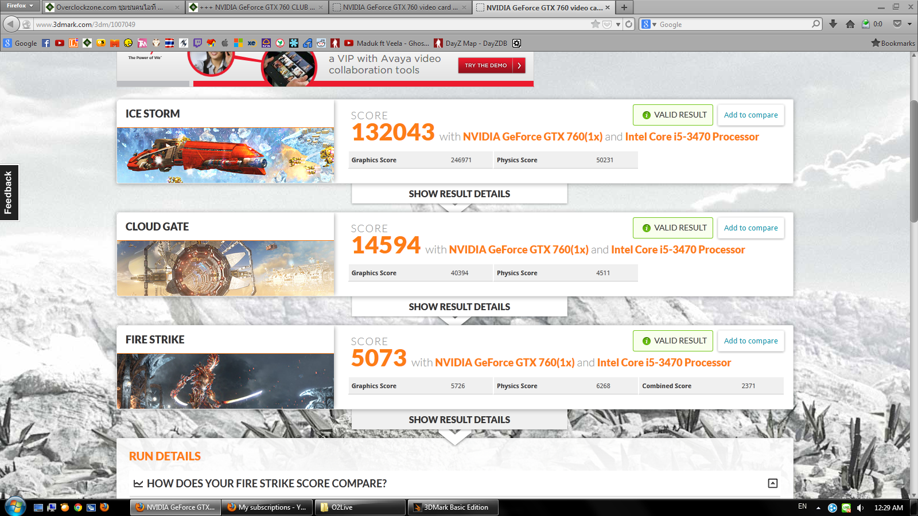This screenshot has width=918, height=516.
Task: Open the Feedback side tab
Action: tap(9, 193)
